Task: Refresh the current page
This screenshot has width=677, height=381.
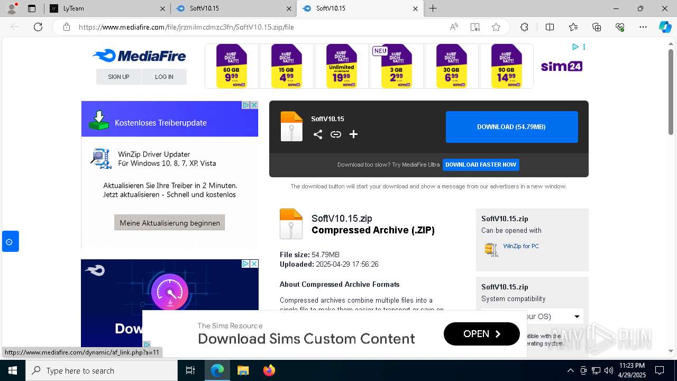Action: pyautogui.click(x=38, y=27)
